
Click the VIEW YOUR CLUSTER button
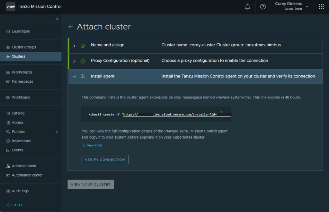coord(91,184)
